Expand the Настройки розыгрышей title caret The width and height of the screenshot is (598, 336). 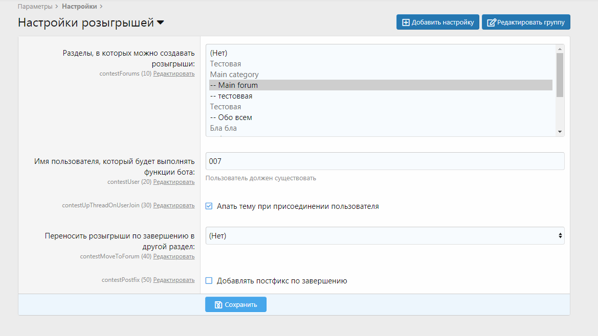(161, 23)
